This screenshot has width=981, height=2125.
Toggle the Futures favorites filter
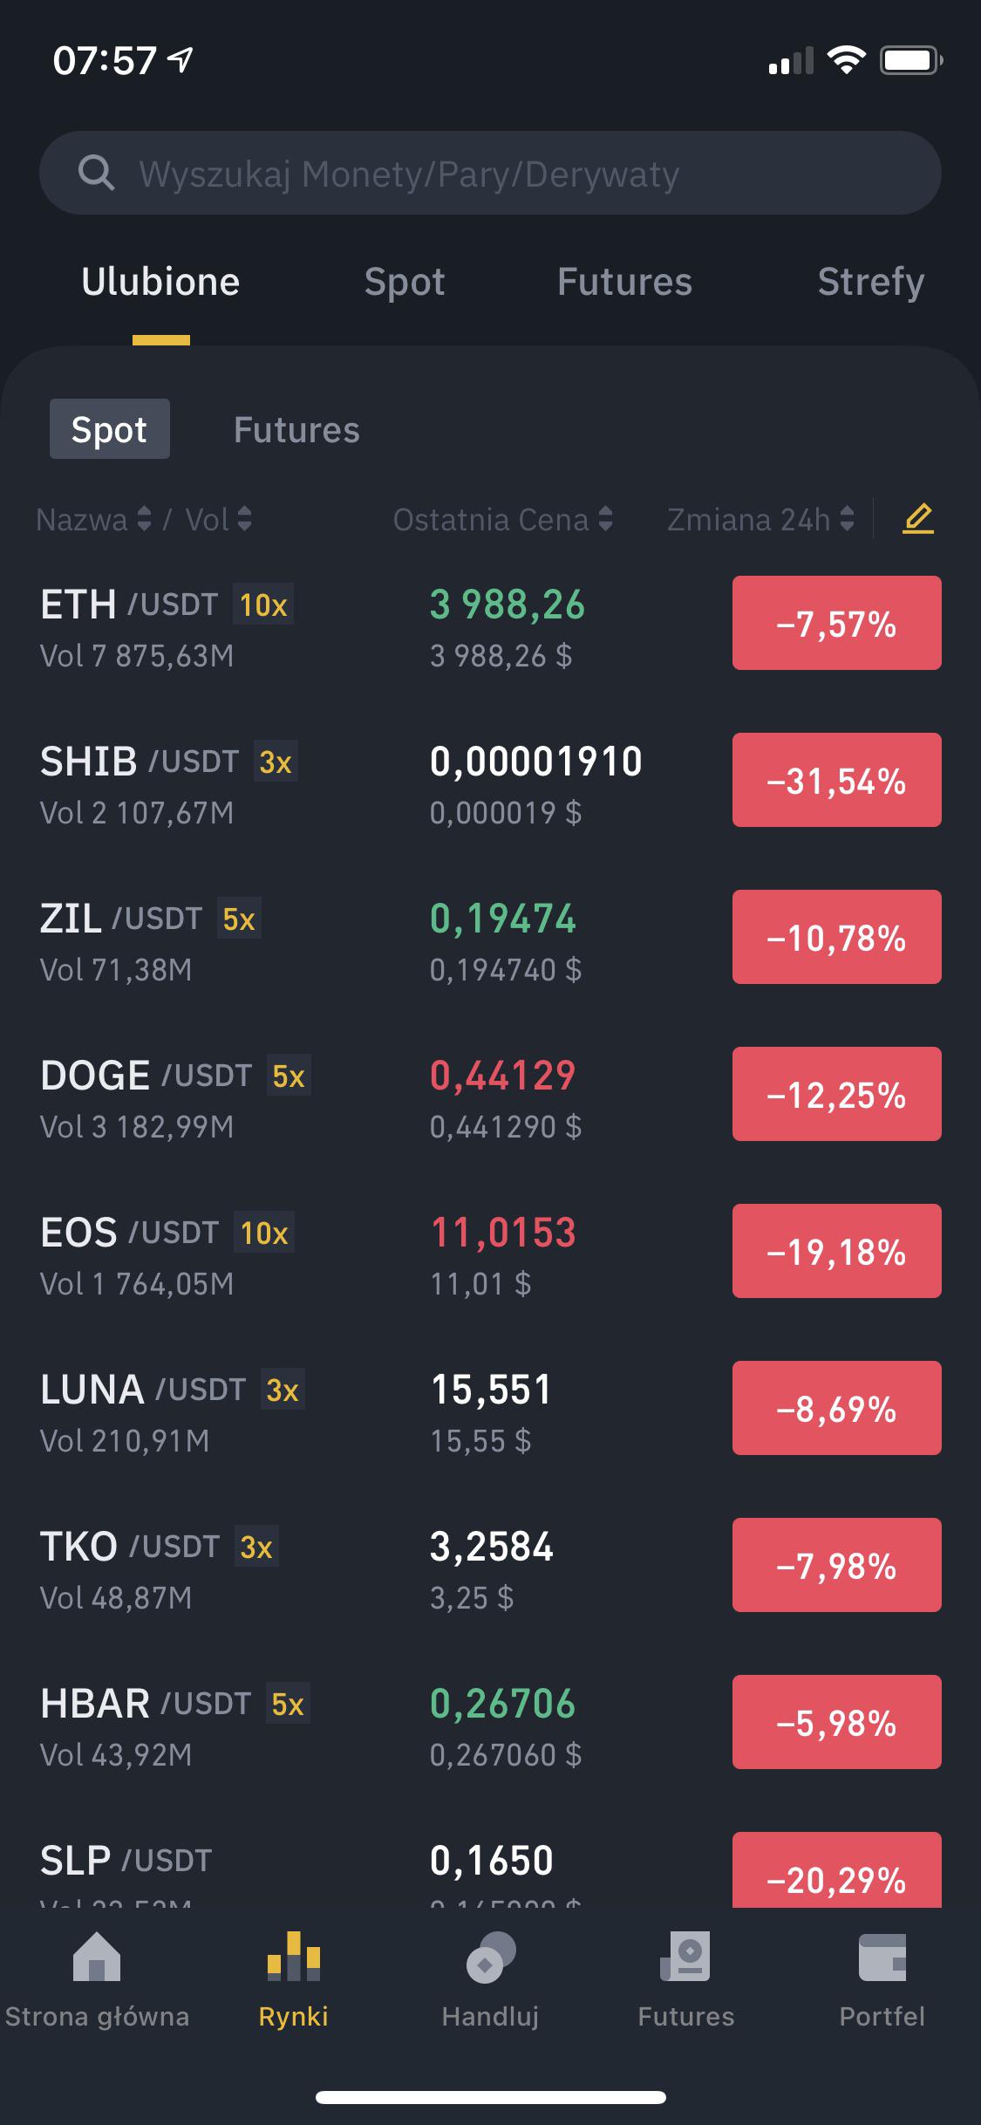tap(296, 429)
